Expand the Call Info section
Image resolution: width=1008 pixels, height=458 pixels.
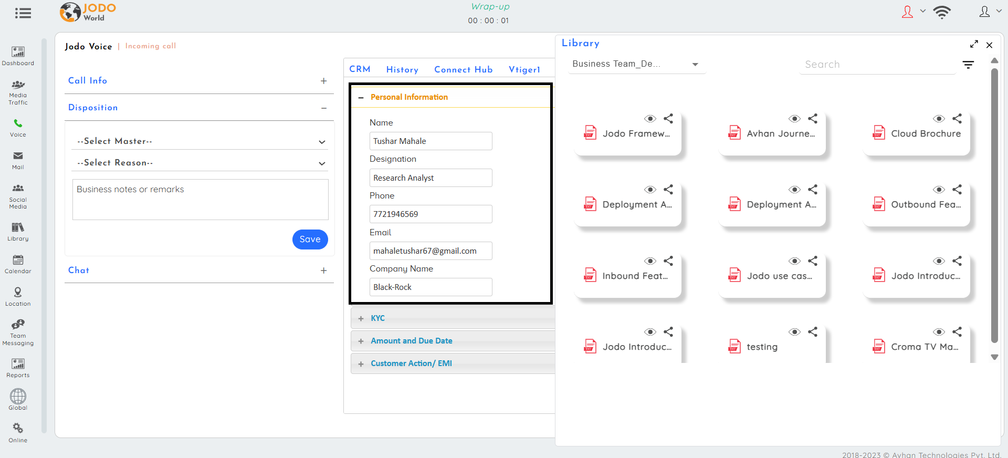point(324,81)
